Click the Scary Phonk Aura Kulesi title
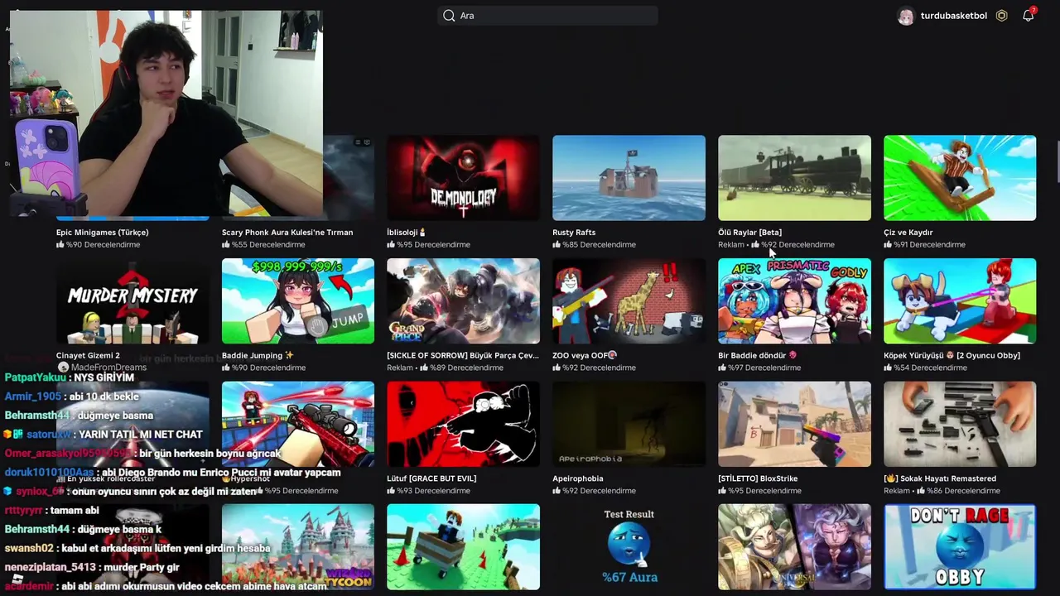Screen dimensions: 1060x596 [x=287, y=233]
